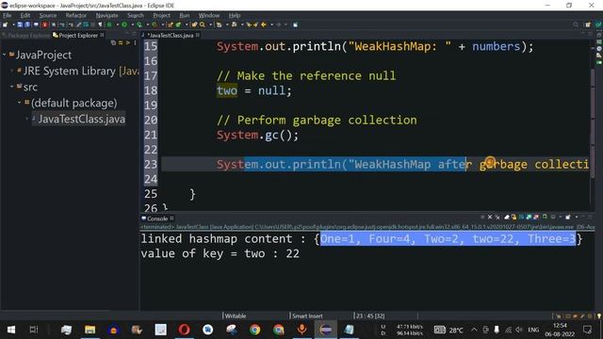Open the Run menu
This screenshot has width=603, height=339.
tap(185, 15)
